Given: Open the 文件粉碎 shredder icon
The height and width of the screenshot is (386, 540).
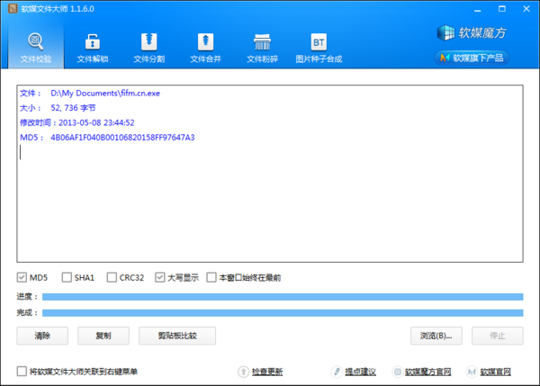Looking at the screenshot, I should click(x=262, y=41).
